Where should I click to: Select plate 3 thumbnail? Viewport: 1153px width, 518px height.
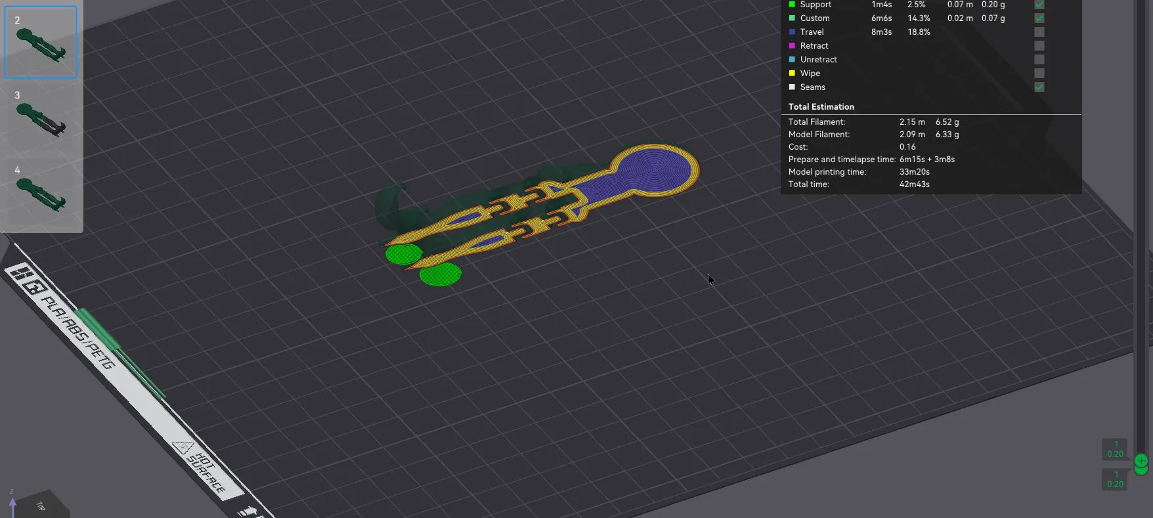pyautogui.click(x=41, y=117)
